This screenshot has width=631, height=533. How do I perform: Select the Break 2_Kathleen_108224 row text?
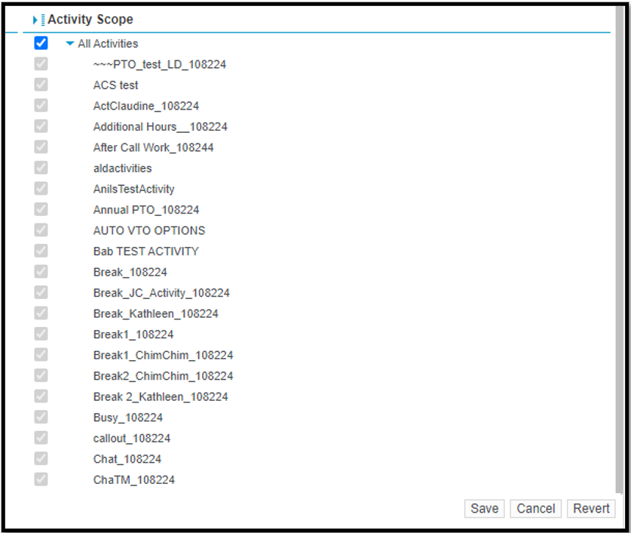point(161,397)
